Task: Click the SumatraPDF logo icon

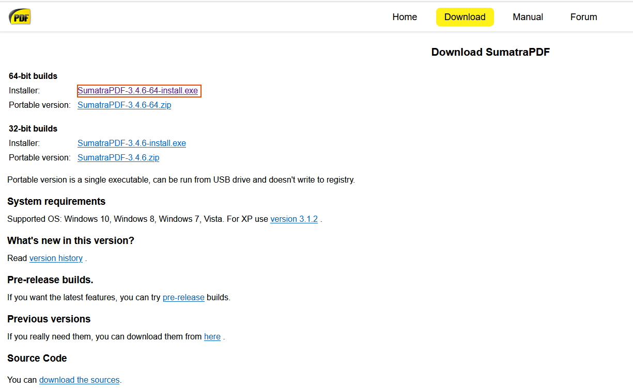Action: (20, 17)
